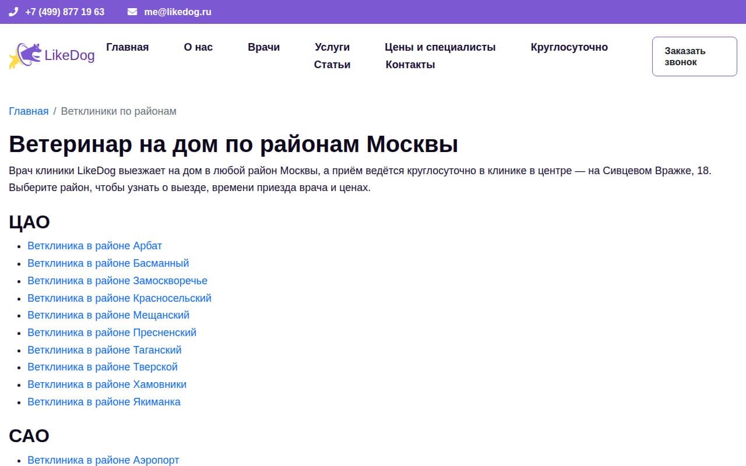Open the Главная menu item

tap(128, 47)
